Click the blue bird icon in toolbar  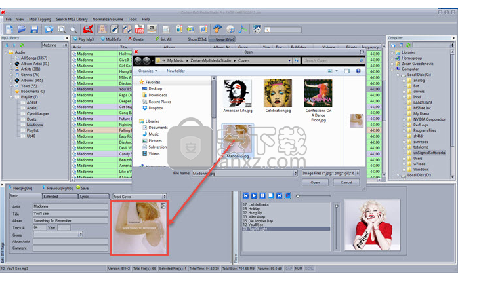point(217,29)
